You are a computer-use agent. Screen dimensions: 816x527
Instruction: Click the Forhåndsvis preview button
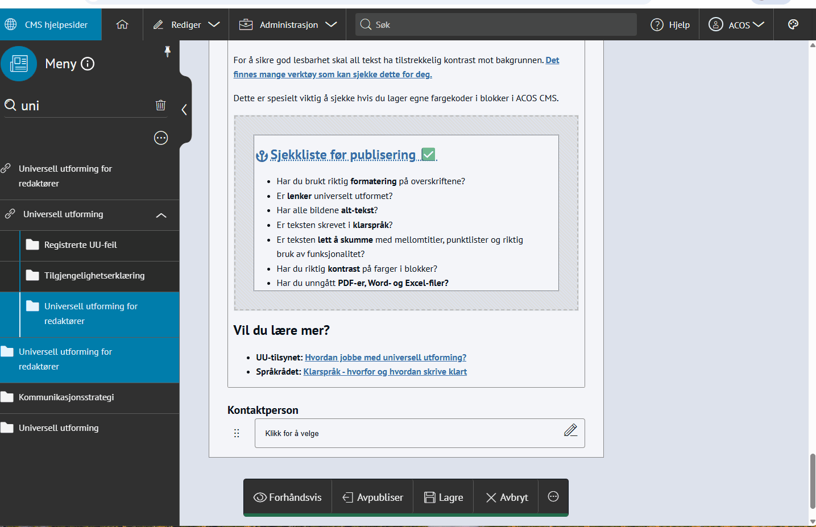[288, 497]
